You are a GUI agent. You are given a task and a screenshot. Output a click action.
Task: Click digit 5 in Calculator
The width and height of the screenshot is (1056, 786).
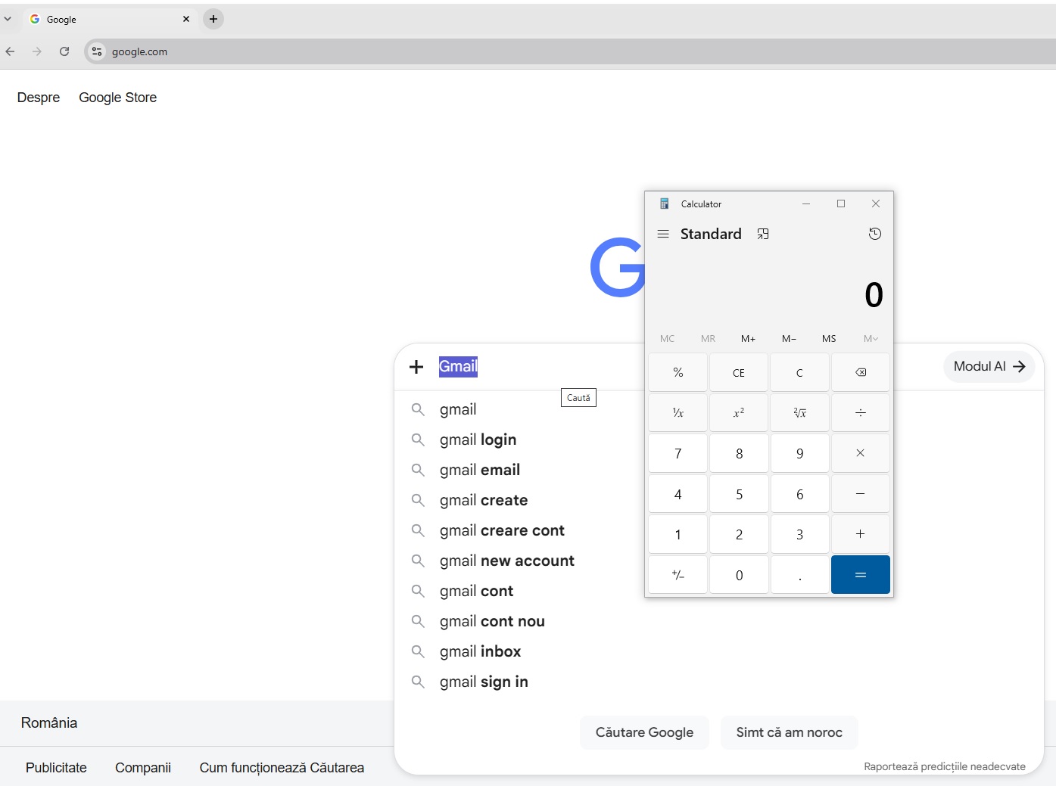pyautogui.click(x=739, y=493)
